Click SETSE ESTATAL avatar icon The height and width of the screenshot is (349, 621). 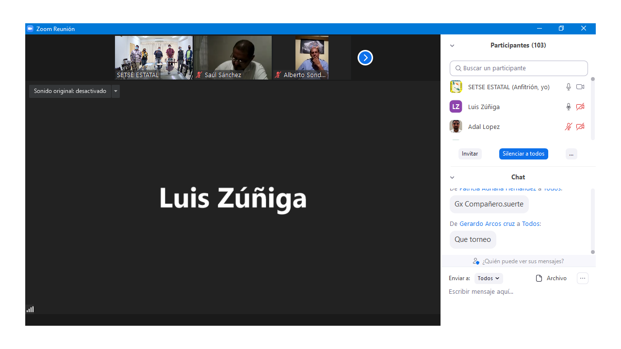point(456,87)
